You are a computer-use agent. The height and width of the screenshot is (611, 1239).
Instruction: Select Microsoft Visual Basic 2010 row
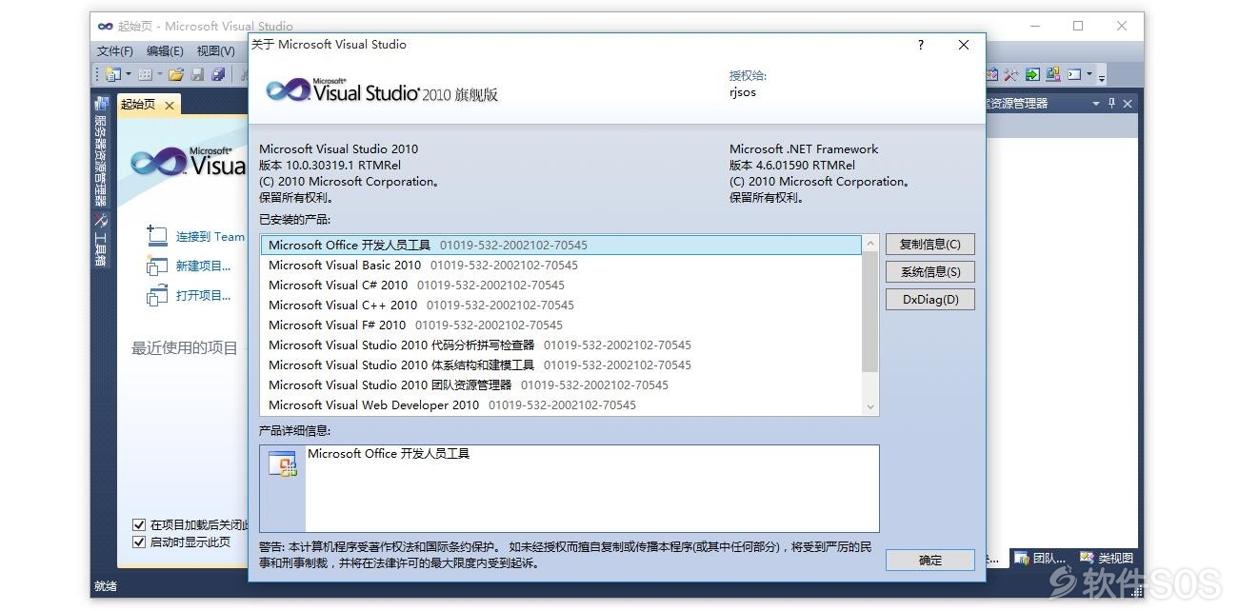click(x=560, y=265)
